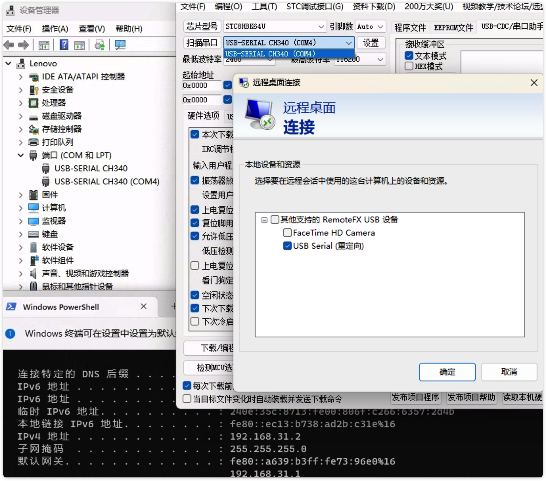Enable the HEX模式 checkbox
This screenshot has width=546, height=481.
[x=409, y=66]
